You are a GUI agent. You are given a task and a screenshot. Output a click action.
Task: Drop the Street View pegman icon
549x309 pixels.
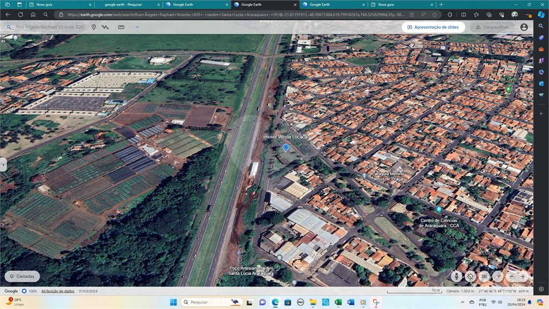point(456,276)
